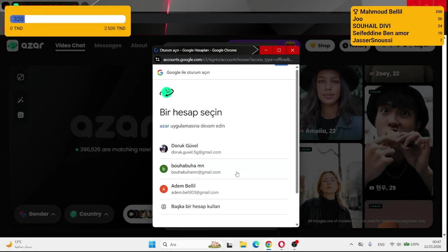Image resolution: width=448 pixels, height=252 pixels.
Task: Click the trophy icon next to Mahmoud Bellil
Action: tap(356, 12)
